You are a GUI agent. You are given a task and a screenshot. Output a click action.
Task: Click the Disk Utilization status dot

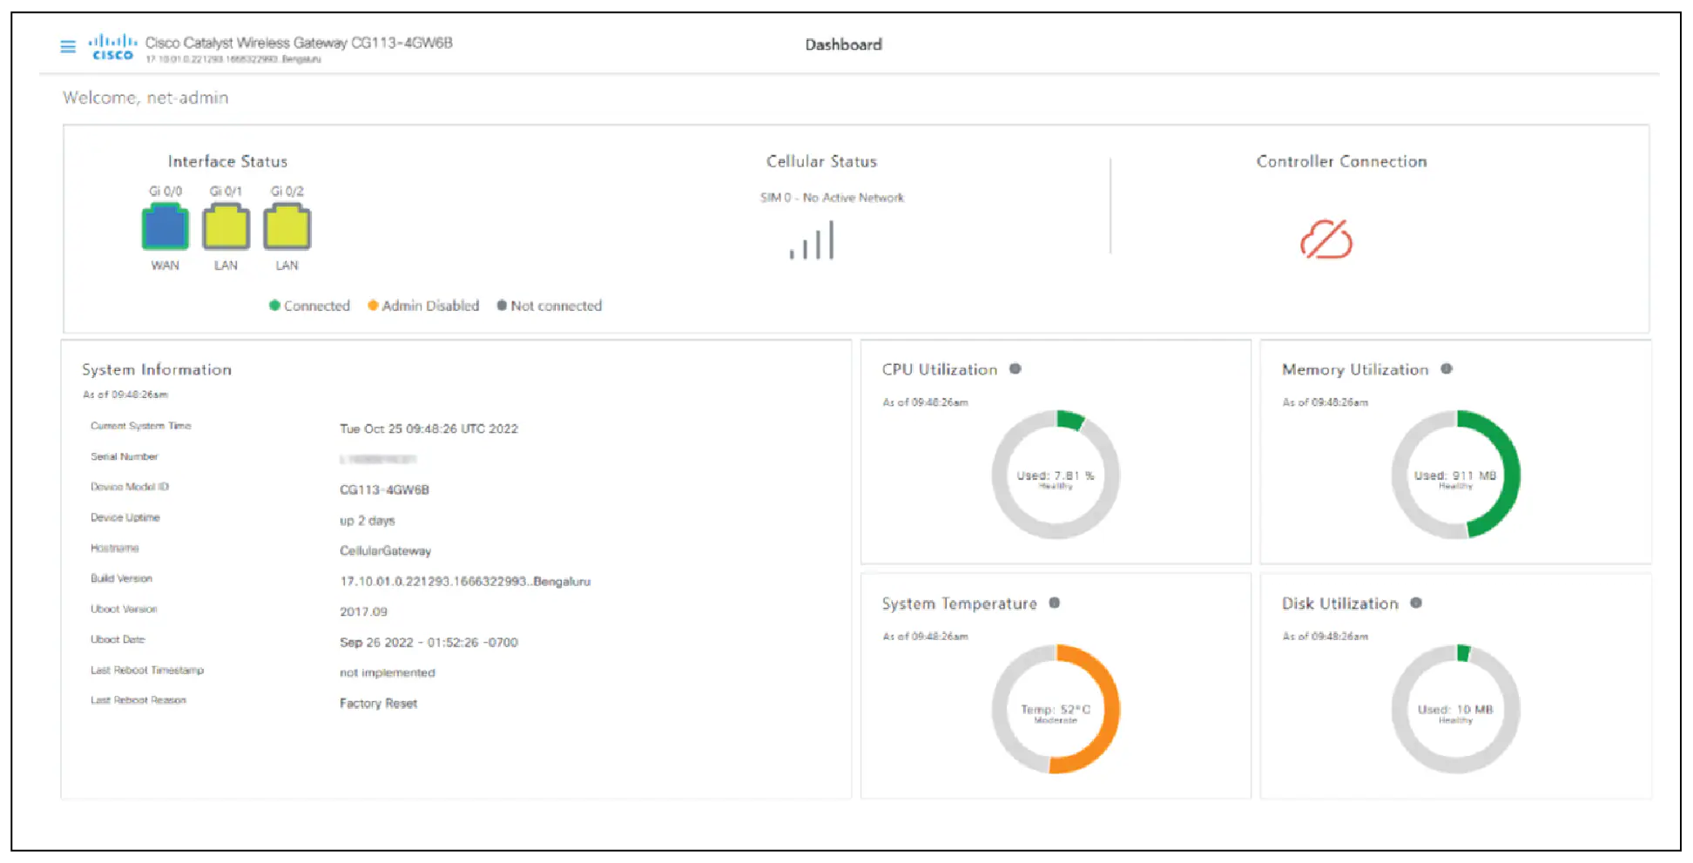coord(1416,603)
